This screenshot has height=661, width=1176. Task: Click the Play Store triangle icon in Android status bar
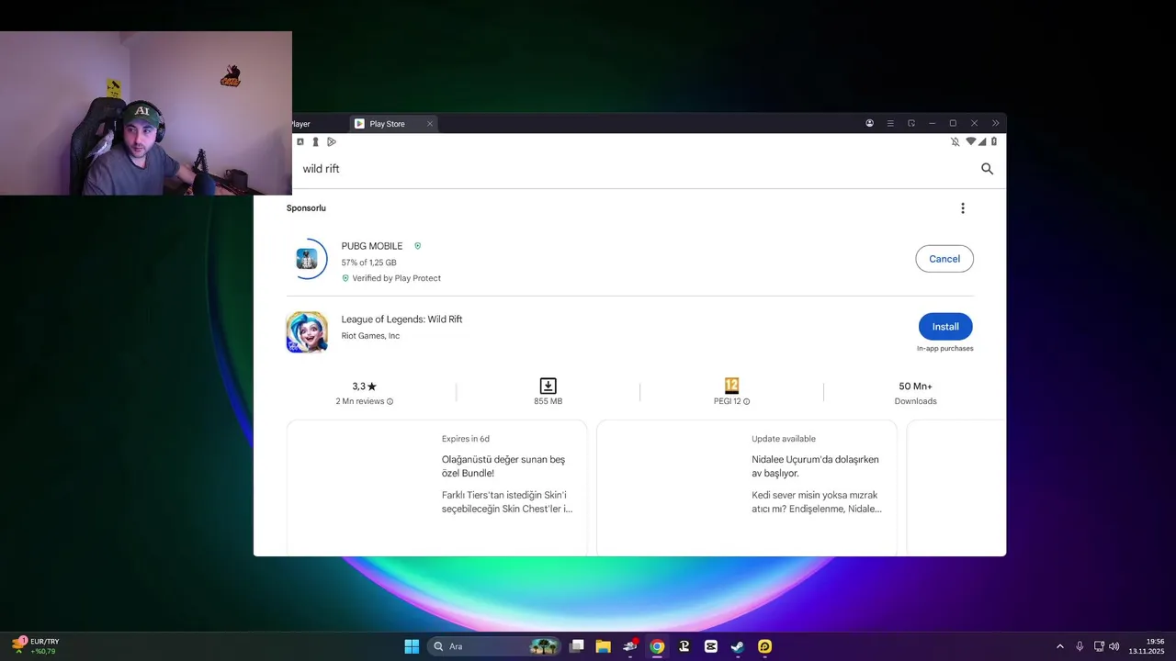(332, 141)
